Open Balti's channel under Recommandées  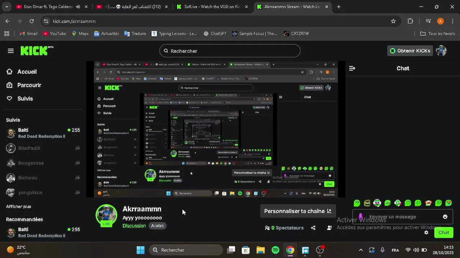(x=43, y=232)
